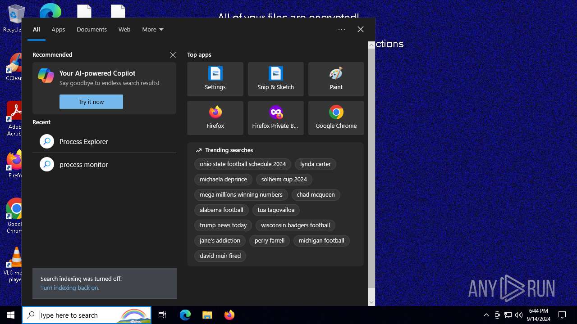Search trending lynda carter
Viewport: 577px width, 324px height.
tap(316, 164)
